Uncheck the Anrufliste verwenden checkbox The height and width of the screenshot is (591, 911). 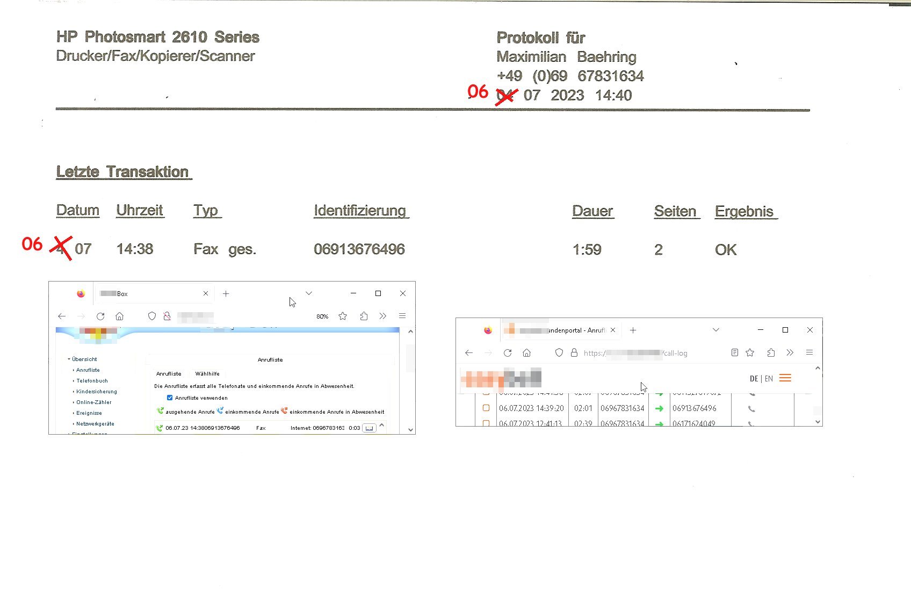pyautogui.click(x=170, y=398)
